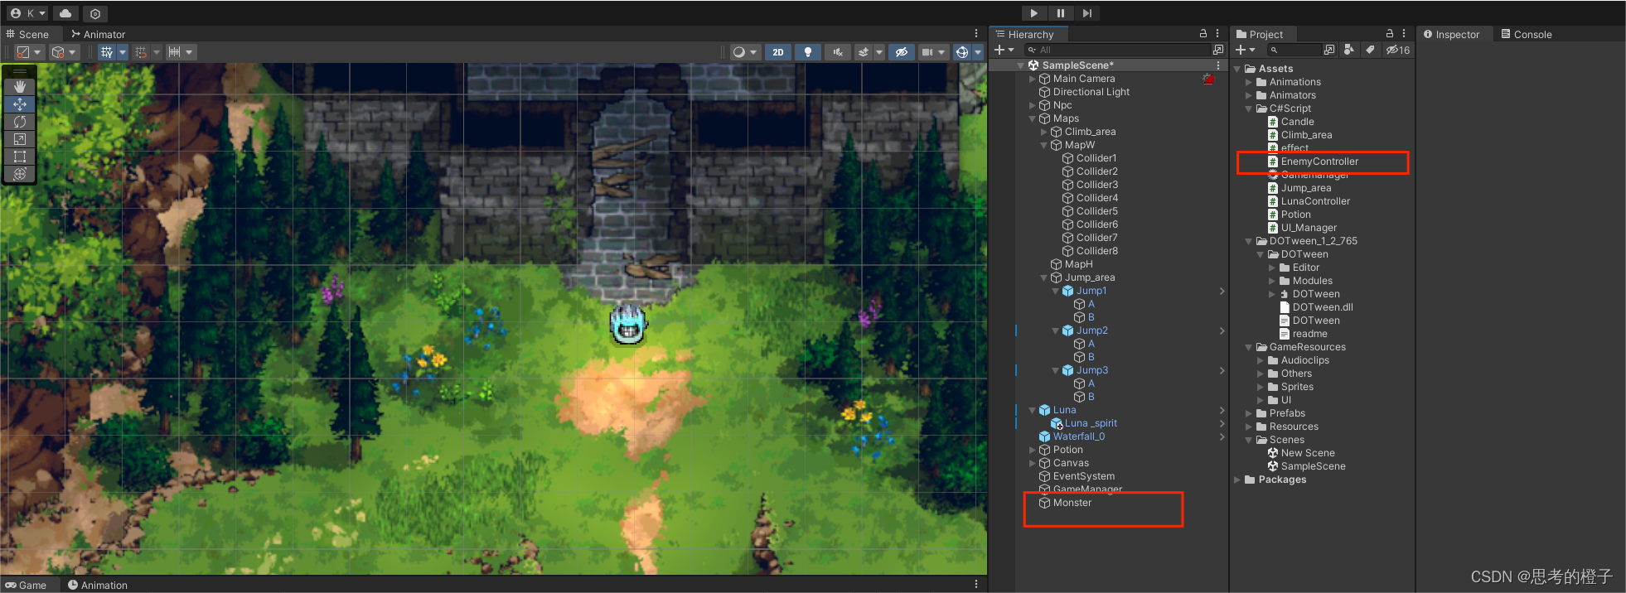Switch to the Animation tab

98,585
